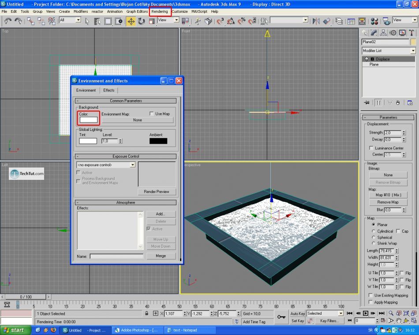Click the Select and Link tool
419x335 pixels.
point(30,21)
